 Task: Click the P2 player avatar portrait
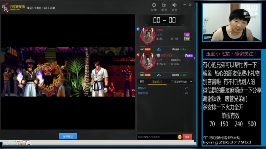pos(148,61)
